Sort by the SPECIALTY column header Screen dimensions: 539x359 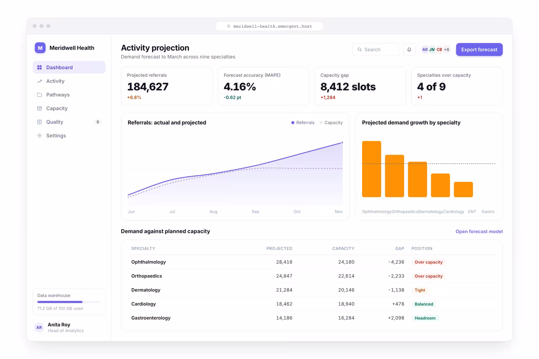tap(143, 249)
